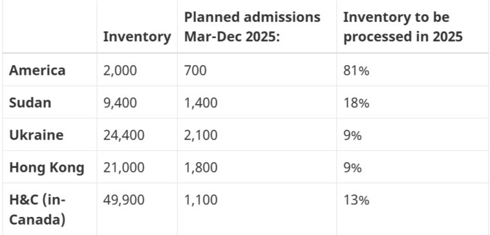Select Sudan's inventory value 9,400

[120, 102]
